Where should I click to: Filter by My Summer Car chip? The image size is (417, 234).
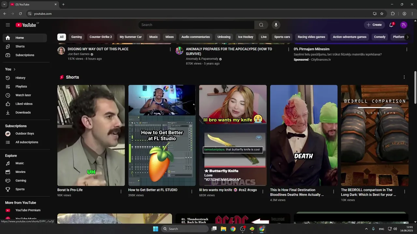[x=131, y=37]
